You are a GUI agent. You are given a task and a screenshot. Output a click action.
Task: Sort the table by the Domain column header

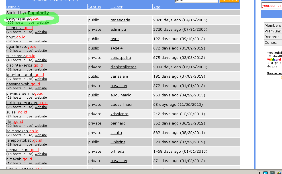(x=13, y=7)
